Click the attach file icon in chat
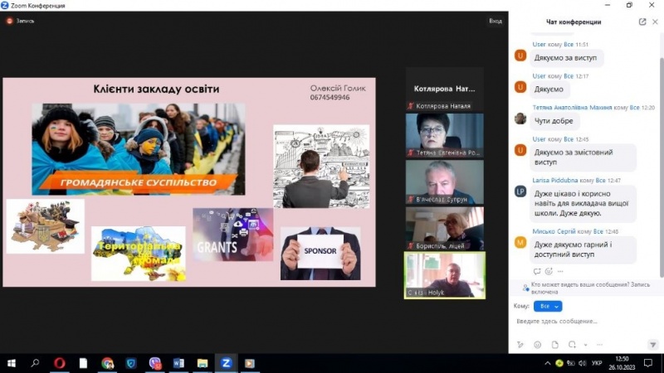Image resolution: width=664 pixels, height=373 pixels. pyautogui.click(x=554, y=344)
